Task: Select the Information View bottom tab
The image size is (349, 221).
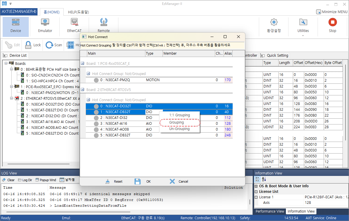Action: pos(301,211)
